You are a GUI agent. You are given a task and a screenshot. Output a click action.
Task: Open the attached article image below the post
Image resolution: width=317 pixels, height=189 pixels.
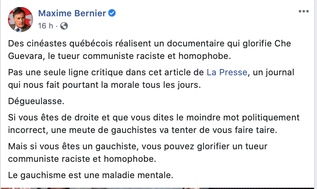(x=158, y=188)
